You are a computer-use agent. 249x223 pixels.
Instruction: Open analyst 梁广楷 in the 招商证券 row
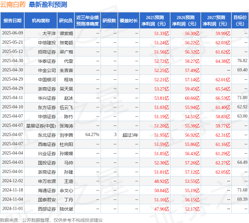(66, 52)
